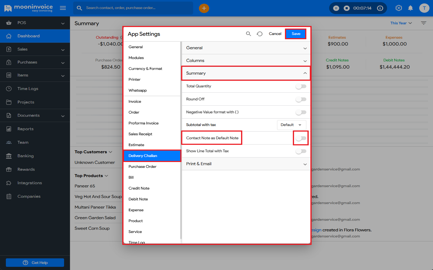
Task: Click the search icon in App Settings
Action: [x=248, y=34]
